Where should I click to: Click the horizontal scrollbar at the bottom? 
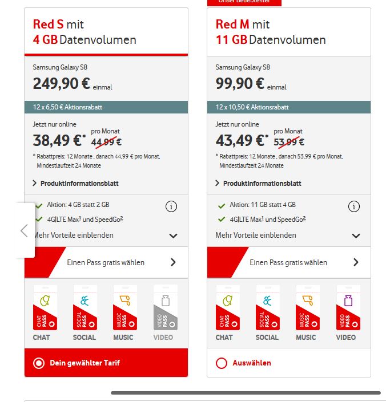pos(246,393)
